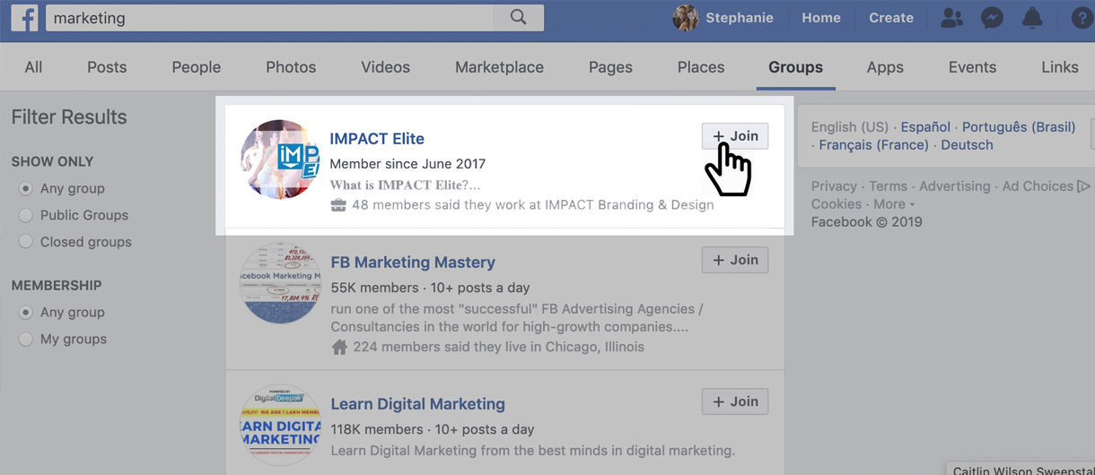This screenshot has width=1095, height=475.
Task: Open IMPACT Elite group thumbnail
Action: click(280, 160)
